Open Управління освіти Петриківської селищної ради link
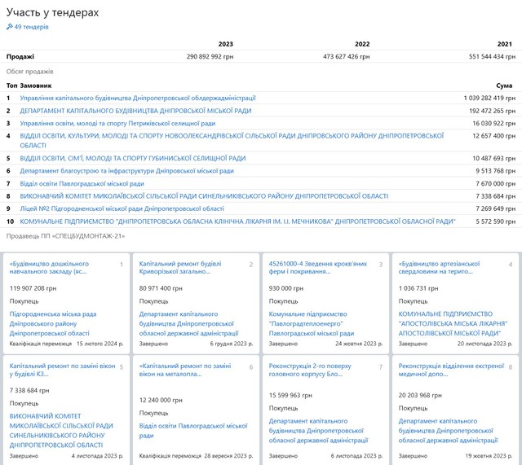 (117, 123)
